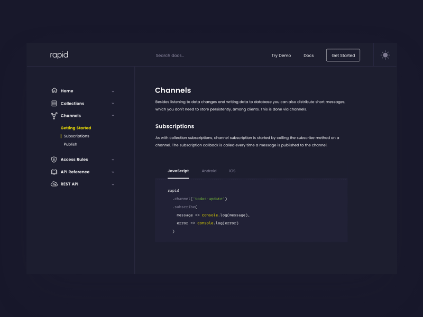The image size is (423, 317).
Task: Open the Try Demo link
Action: coord(281,55)
